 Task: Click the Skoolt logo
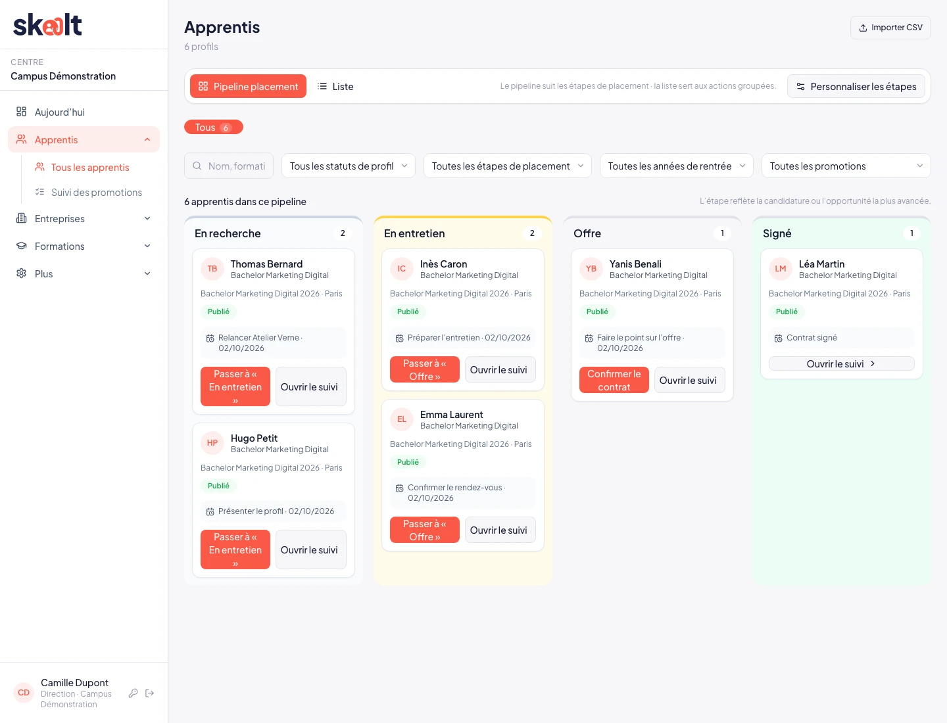[x=47, y=25]
